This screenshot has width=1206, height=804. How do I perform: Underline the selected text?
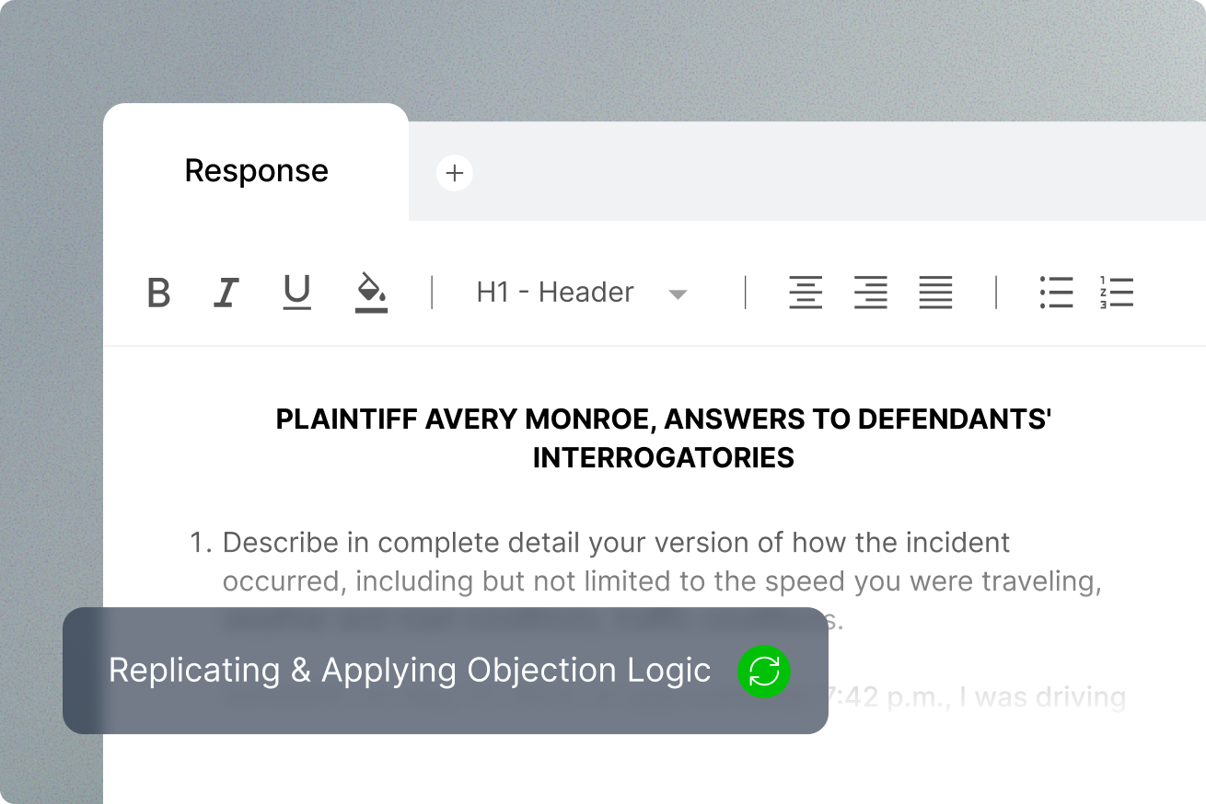[296, 293]
